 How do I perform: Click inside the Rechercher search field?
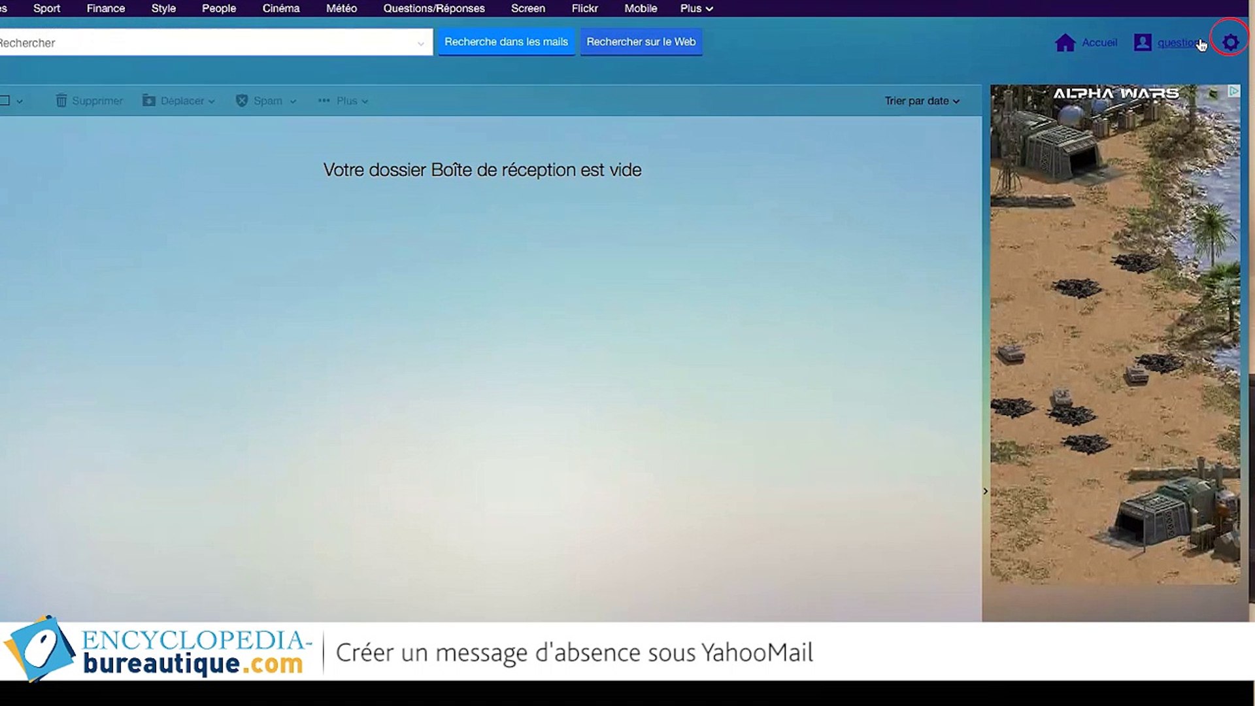pyautogui.click(x=196, y=42)
